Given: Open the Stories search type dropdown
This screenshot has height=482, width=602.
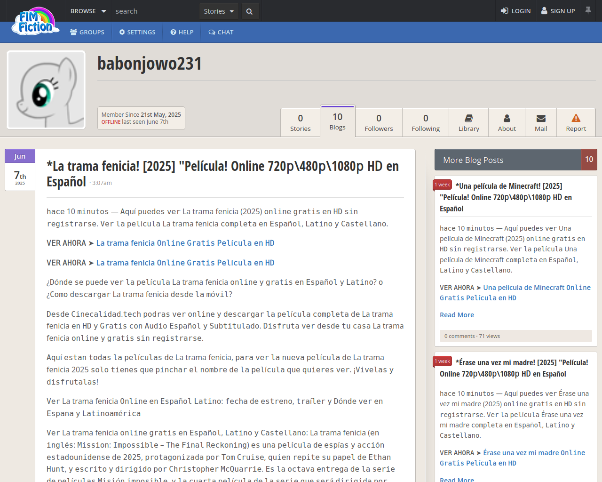Looking at the screenshot, I should [x=219, y=11].
